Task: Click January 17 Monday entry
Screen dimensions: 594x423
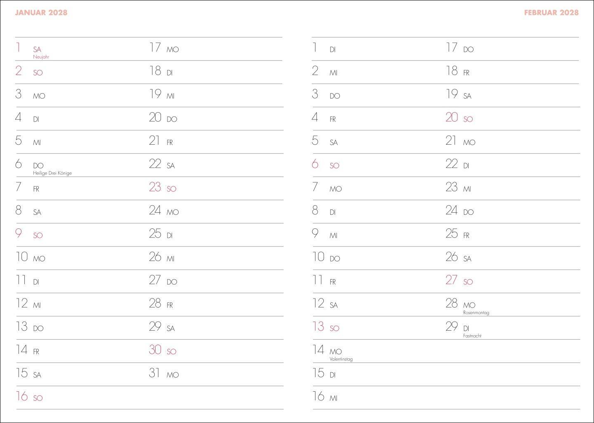Action: point(164,48)
